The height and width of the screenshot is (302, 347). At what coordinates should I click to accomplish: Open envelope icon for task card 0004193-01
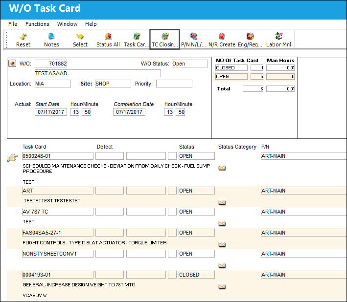click(x=222, y=286)
